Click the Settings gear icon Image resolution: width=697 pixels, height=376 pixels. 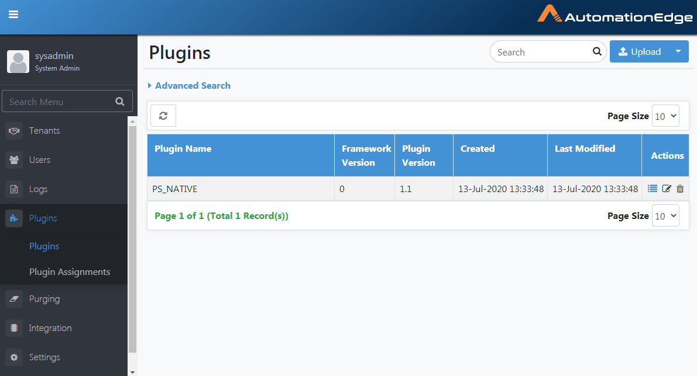point(14,357)
